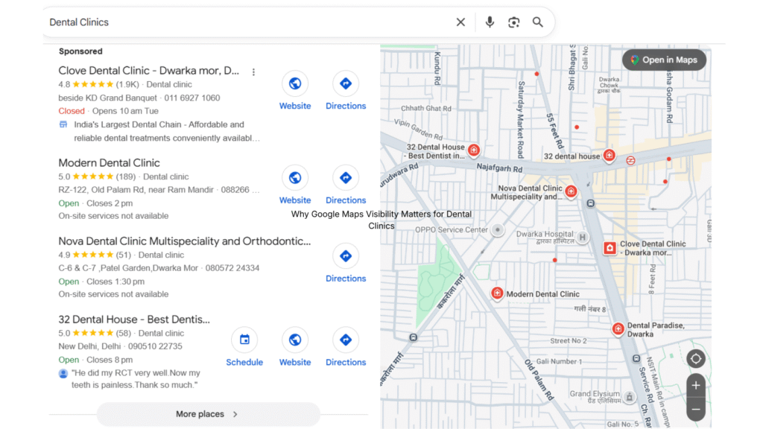The height and width of the screenshot is (429, 763).
Task: Click Najafgarh Rd label on map
Action: coord(499,168)
